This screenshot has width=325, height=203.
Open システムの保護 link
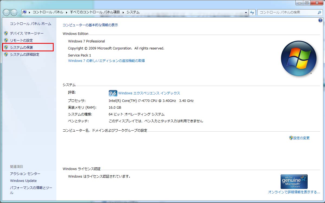click(x=21, y=47)
